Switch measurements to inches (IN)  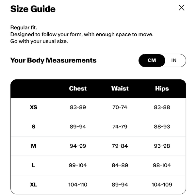pyautogui.click(x=174, y=60)
